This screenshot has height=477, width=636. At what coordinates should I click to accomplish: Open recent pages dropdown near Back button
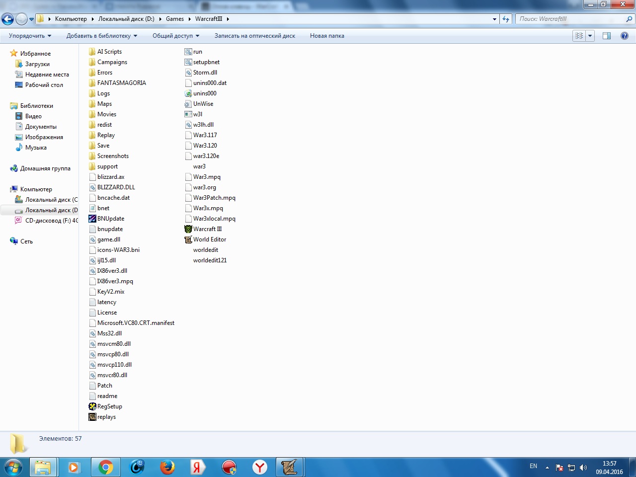pyautogui.click(x=32, y=19)
